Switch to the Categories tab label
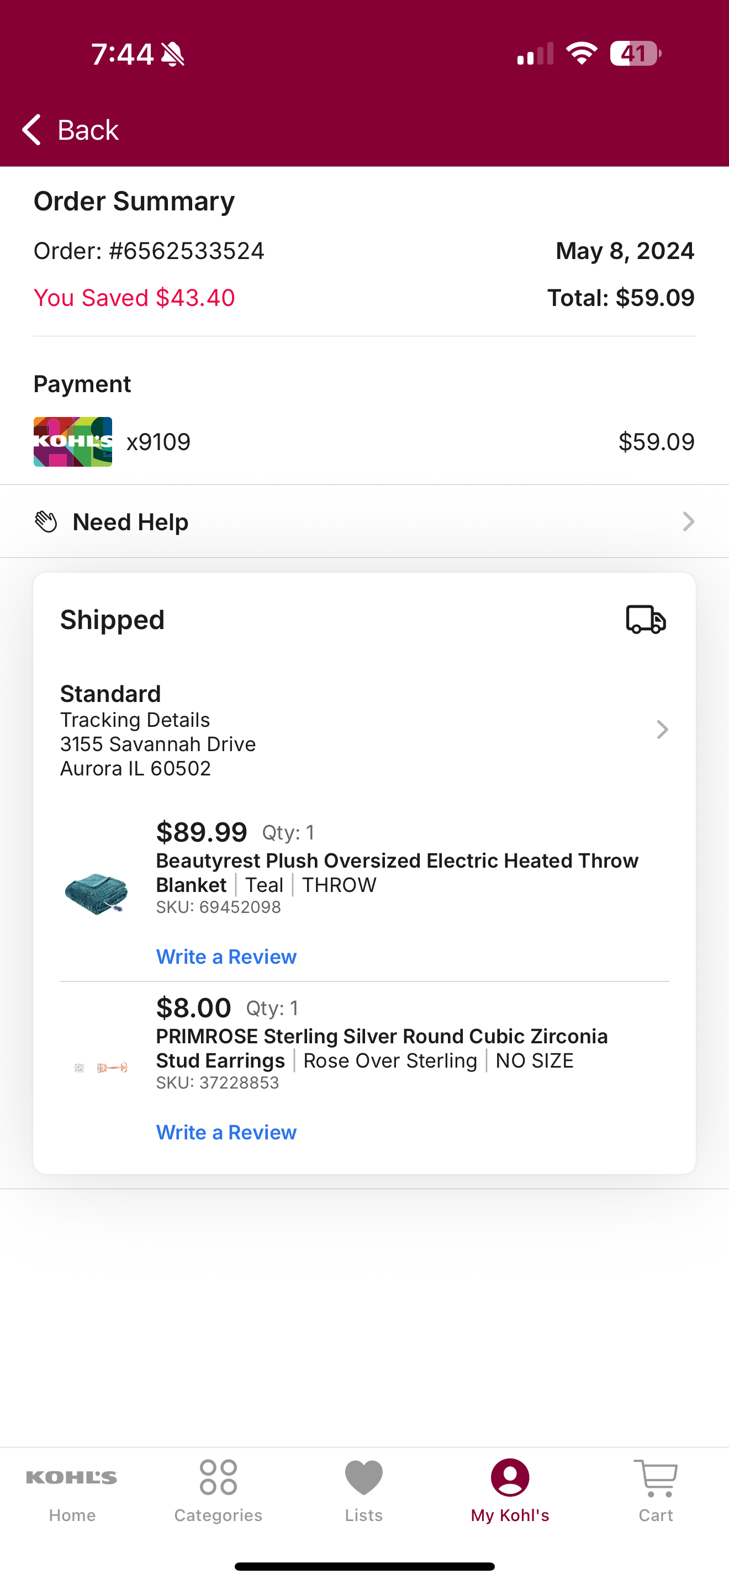The height and width of the screenshot is (1584, 729). (x=218, y=1515)
